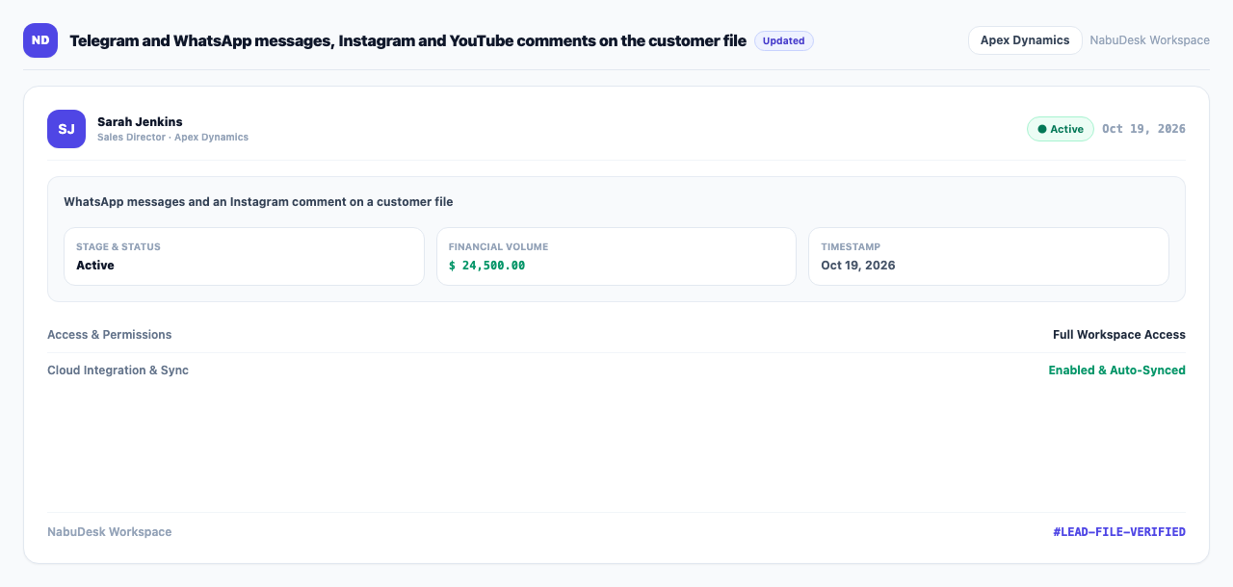1233x587 pixels.
Task: Click the $ 24,500.00 amount
Action: (x=486, y=266)
